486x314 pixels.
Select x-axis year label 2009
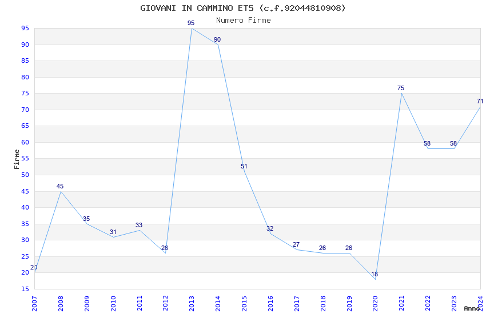click(87, 303)
